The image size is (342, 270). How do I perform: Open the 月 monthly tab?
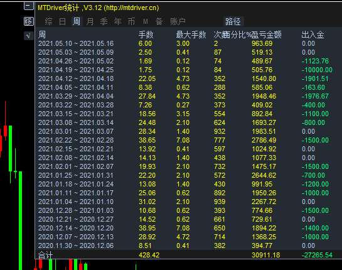pos(90,21)
